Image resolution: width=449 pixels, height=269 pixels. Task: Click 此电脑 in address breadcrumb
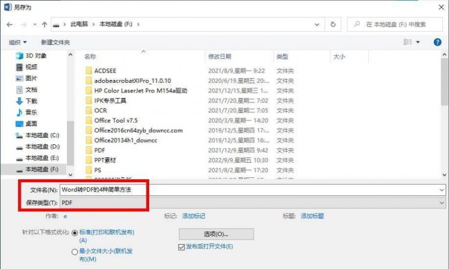(x=79, y=24)
